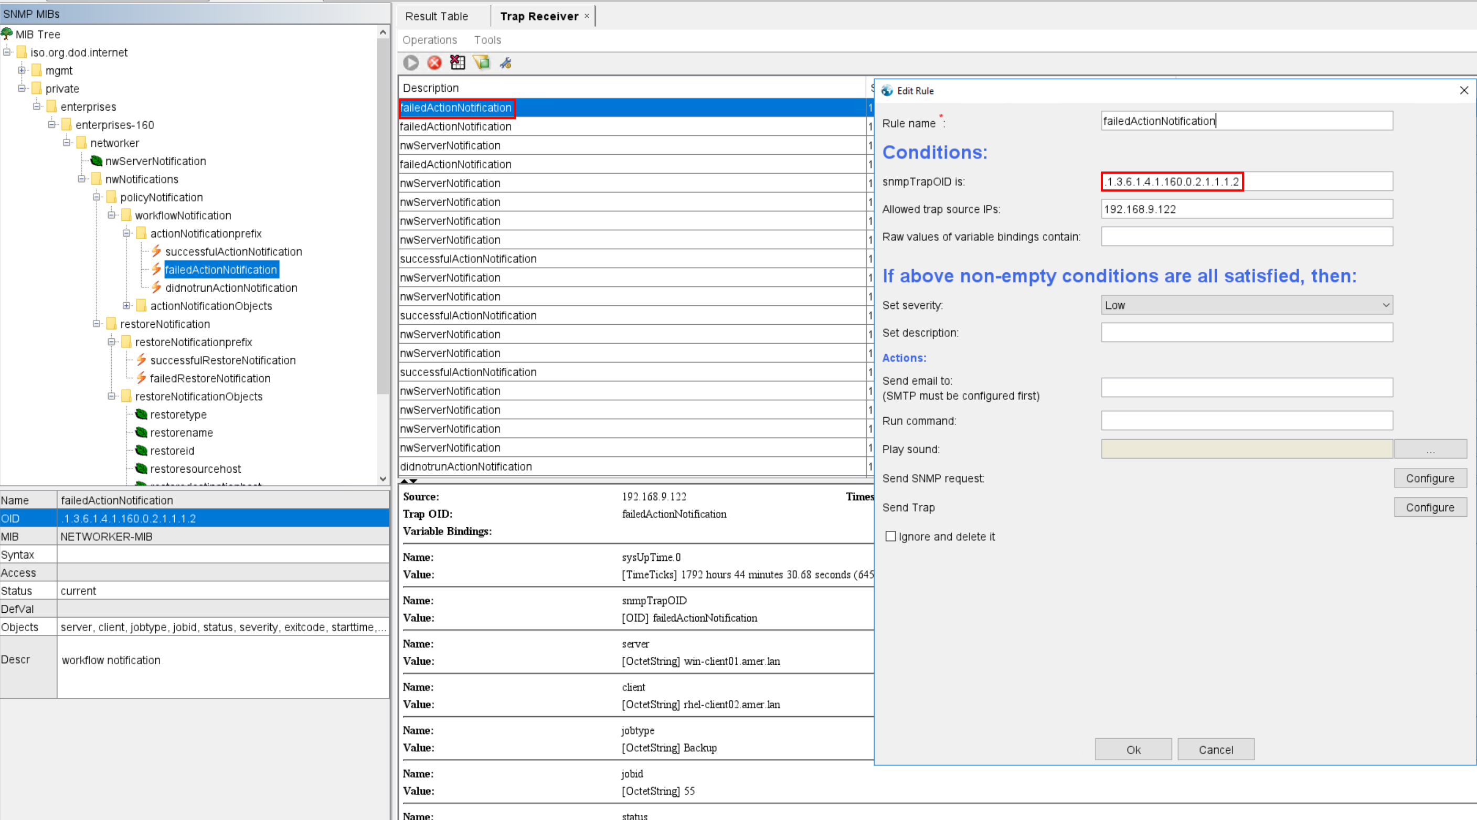Open the Operations menu
1477x820 pixels.
[429, 40]
